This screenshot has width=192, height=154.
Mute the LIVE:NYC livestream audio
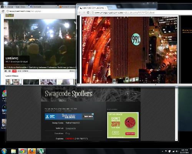coord(6,71)
